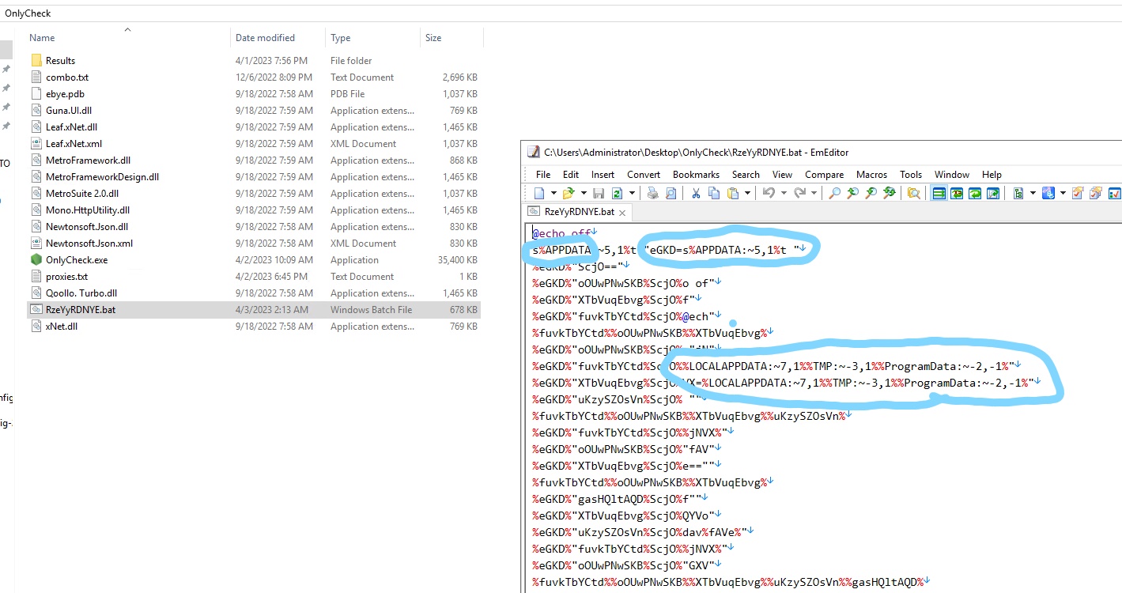Screen dimensions: 1122x593
Task: Open the Window menu
Action: click(952, 174)
